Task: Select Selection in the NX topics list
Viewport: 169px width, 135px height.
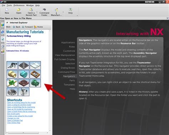Action: (x=70, y=64)
